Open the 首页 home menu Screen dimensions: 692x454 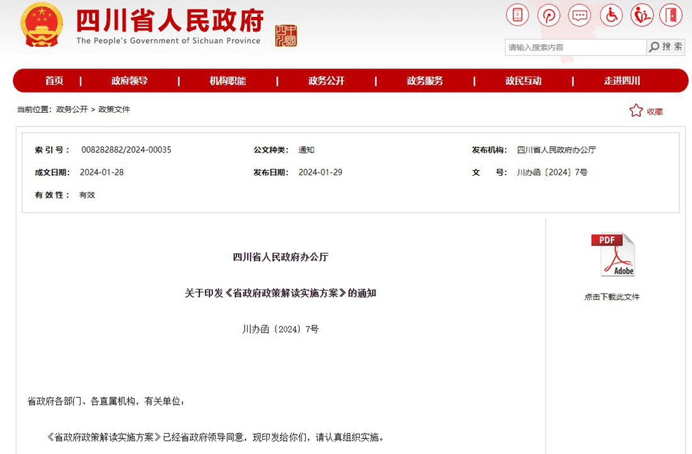[x=54, y=81]
